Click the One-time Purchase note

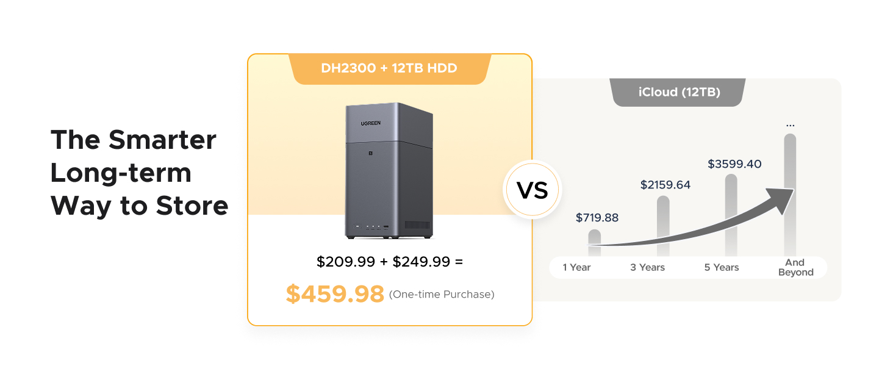click(x=442, y=295)
